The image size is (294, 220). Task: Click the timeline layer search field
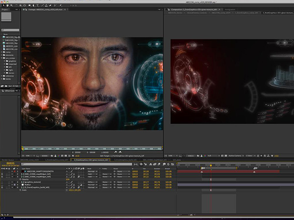pyautogui.click(x=77, y=164)
